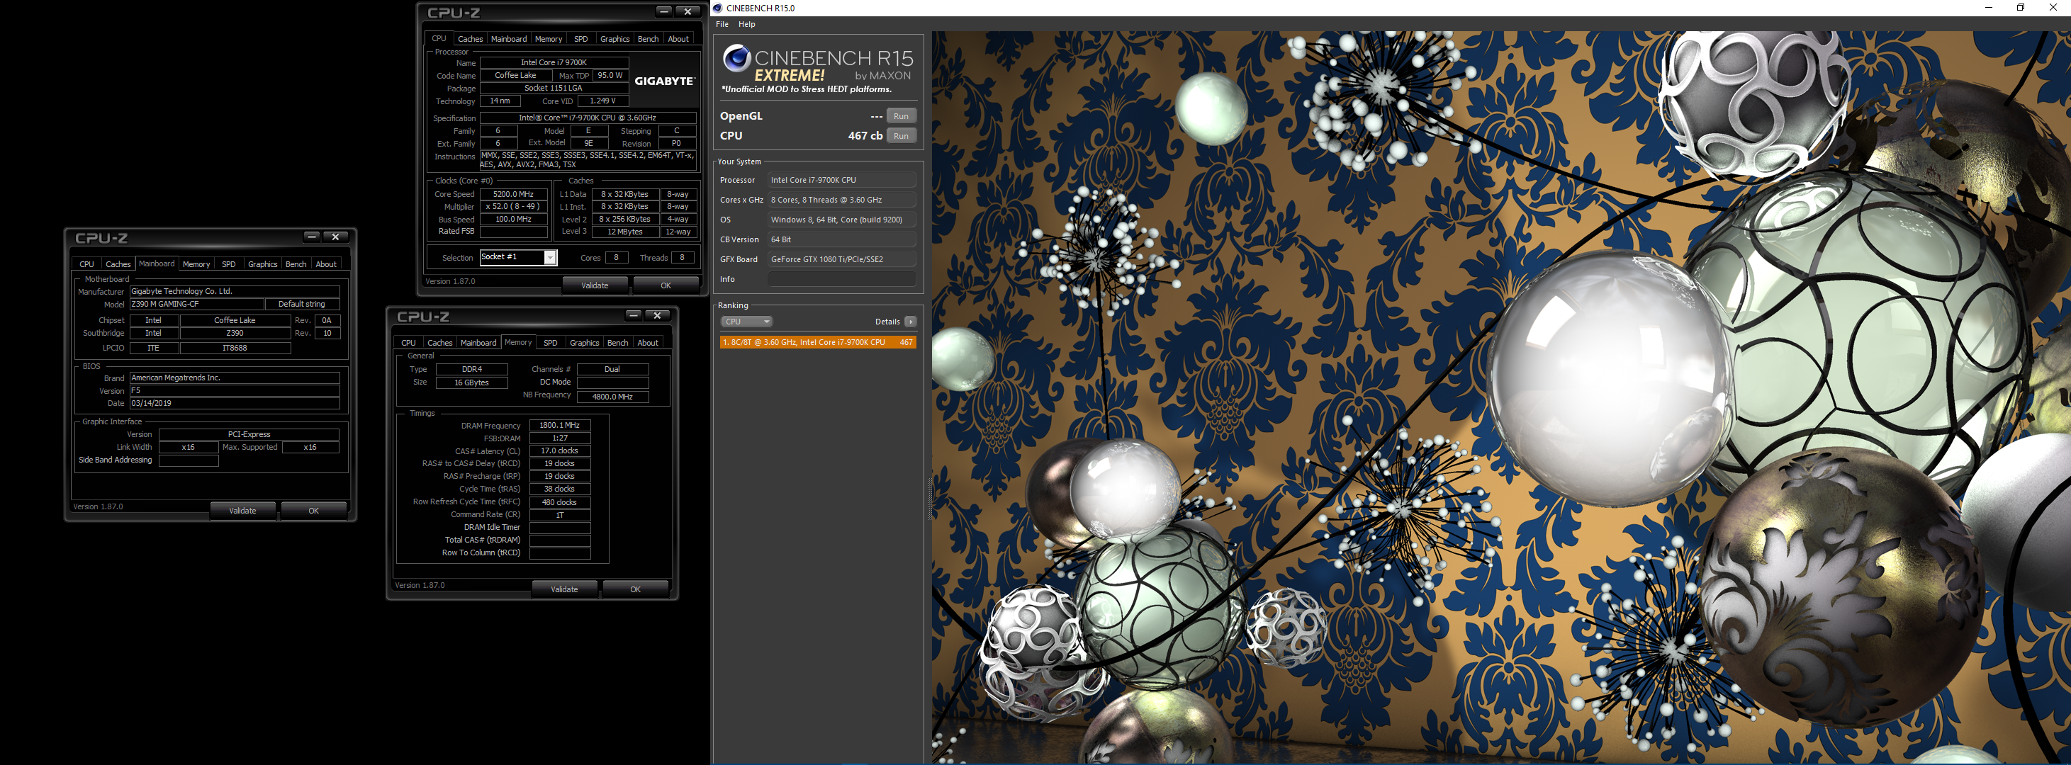Switch to Caches tab in top CPU-Z window

click(471, 38)
